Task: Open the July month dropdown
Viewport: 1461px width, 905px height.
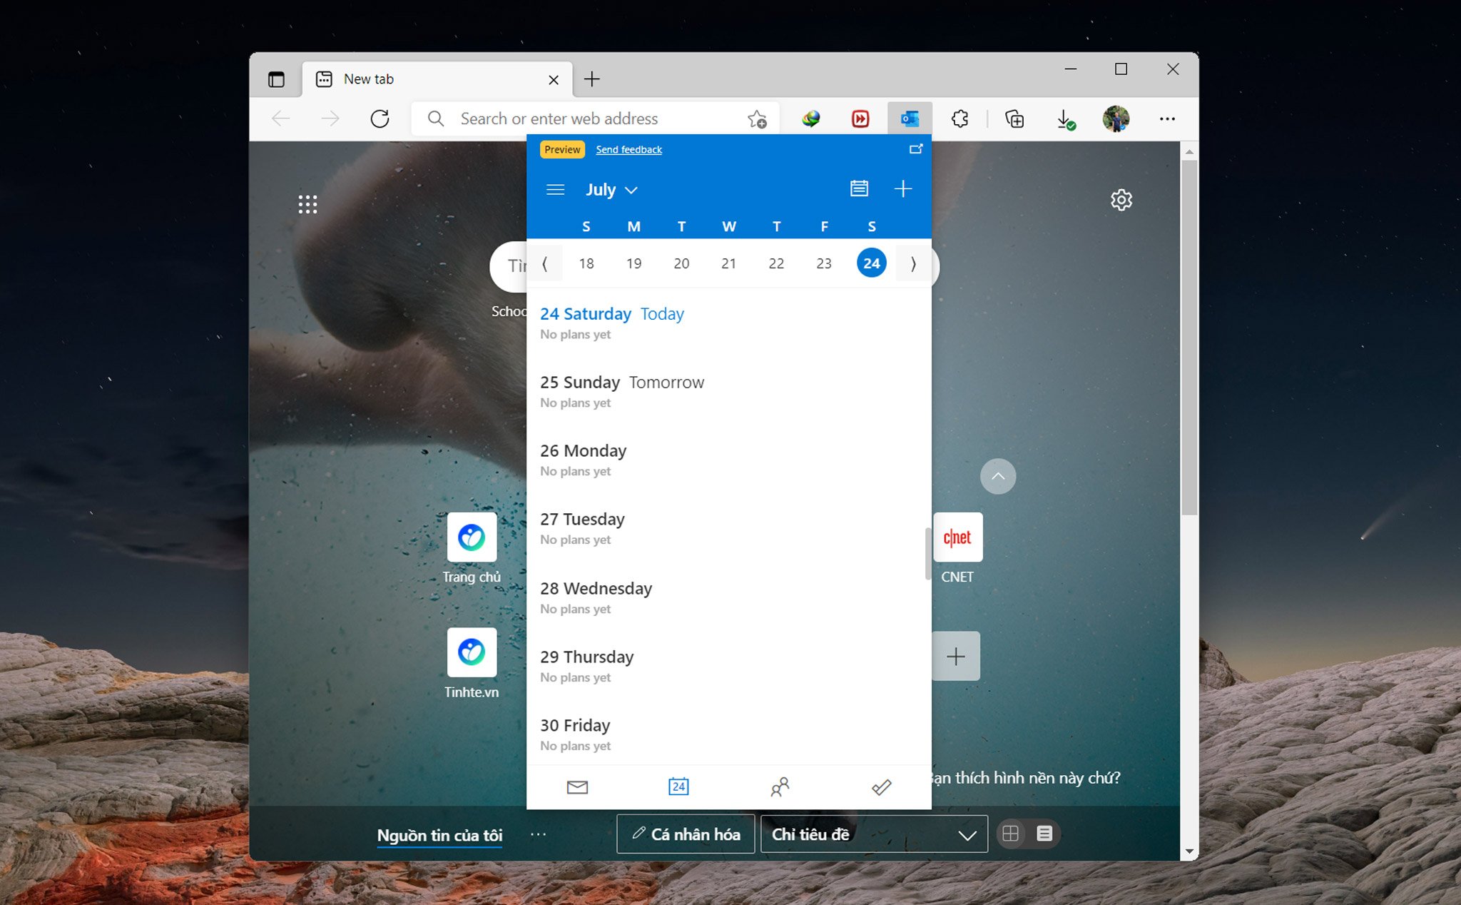Action: click(611, 190)
